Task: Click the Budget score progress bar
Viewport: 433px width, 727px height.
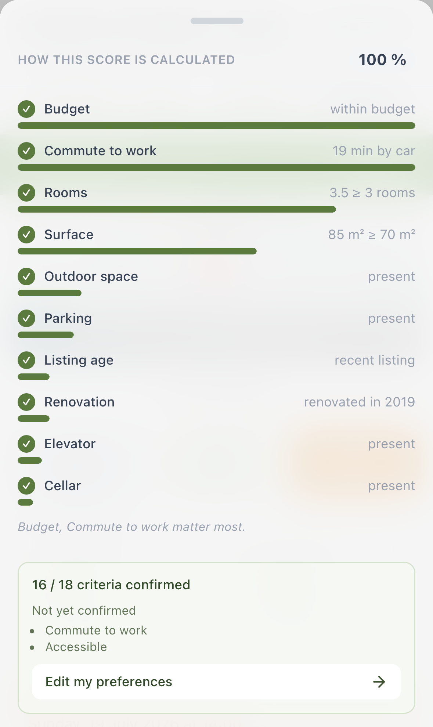Action: coord(216,126)
